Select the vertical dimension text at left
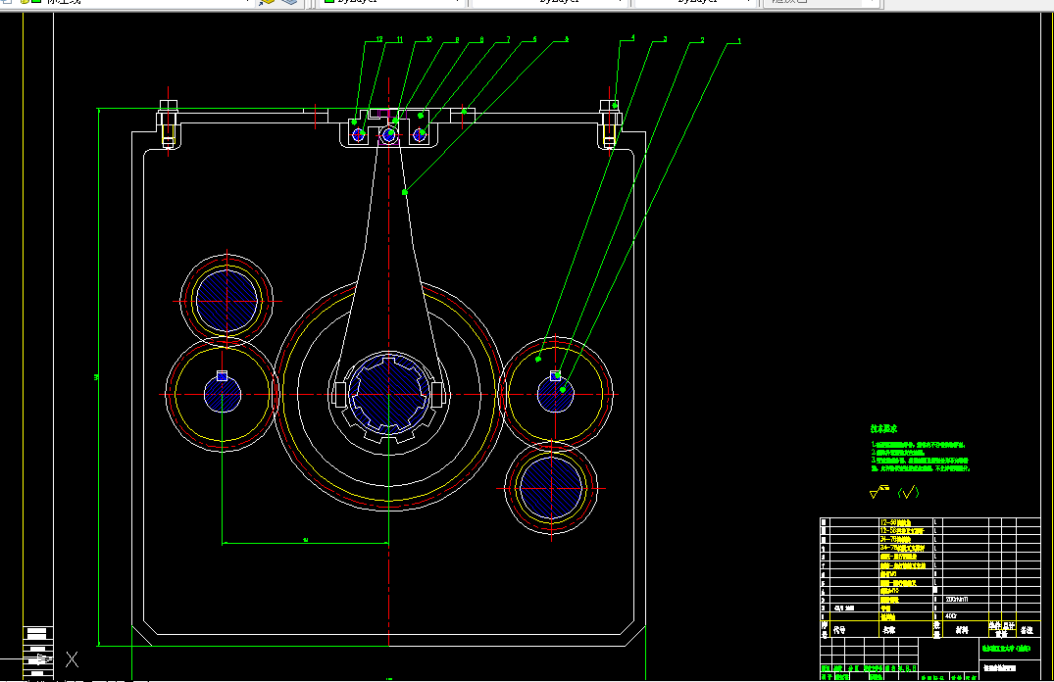1054x682 pixels. pos(96,377)
